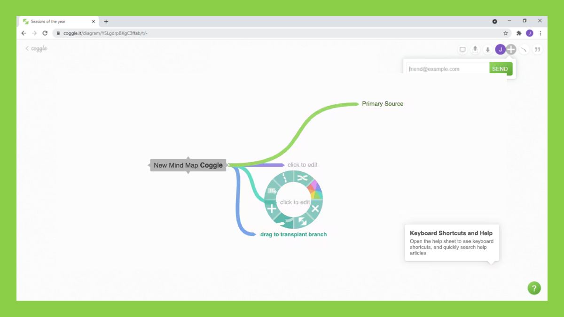
Task: Open the comments quotation-mark icon
Action: pyautogui.click(x=537, y=49)
